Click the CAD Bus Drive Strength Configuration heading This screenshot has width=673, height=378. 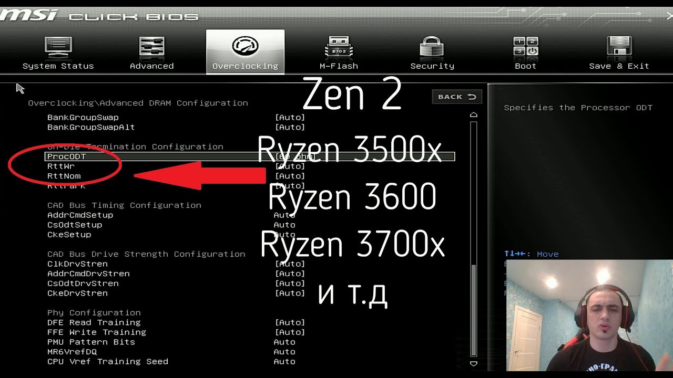click(x=146, y=254)
